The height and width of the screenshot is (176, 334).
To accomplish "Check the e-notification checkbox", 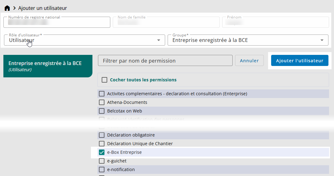I will coord(102,170).
